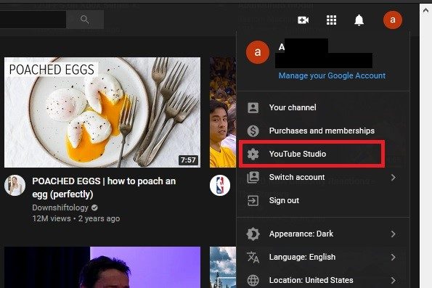Viewport: 432px width, 288px height.
Task: Select Sign out
Action: tap(323, 200)
